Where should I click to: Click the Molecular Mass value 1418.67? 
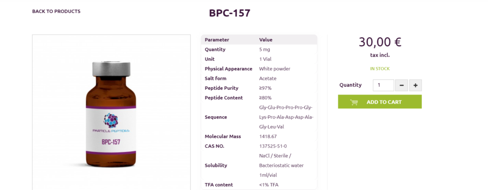268,136
